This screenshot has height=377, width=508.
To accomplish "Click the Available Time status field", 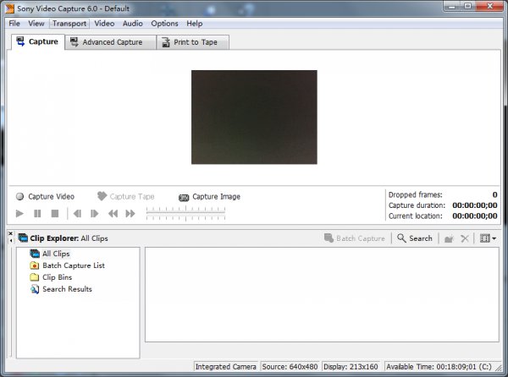I will point(439,367).
